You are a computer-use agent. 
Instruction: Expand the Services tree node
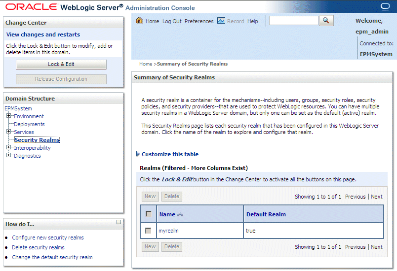[9, 132]
